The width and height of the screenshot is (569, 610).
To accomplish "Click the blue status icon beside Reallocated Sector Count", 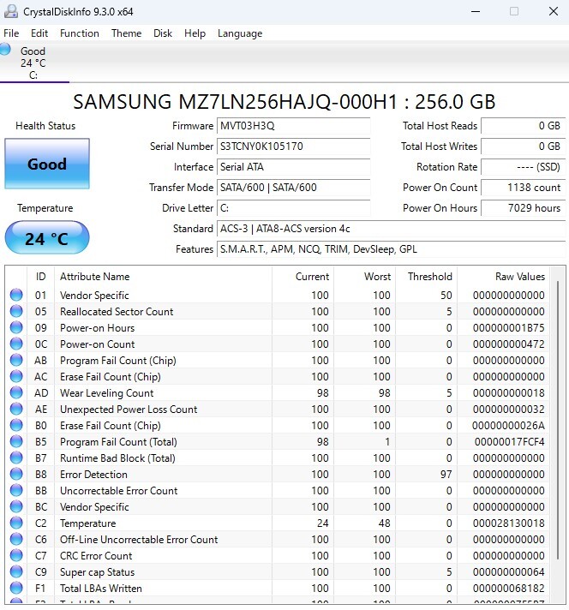I will (x=16, y=312).
